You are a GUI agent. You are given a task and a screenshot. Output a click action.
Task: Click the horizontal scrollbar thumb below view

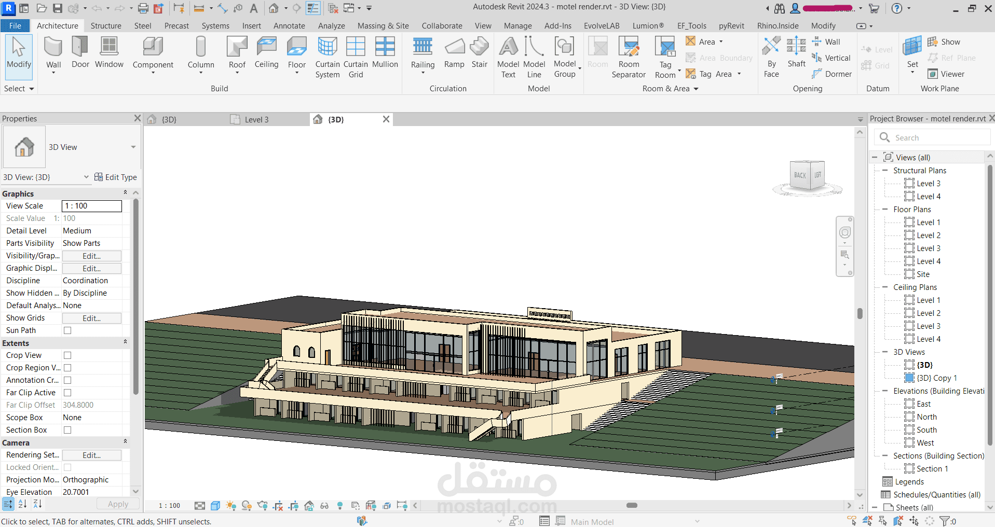point(632,505)
